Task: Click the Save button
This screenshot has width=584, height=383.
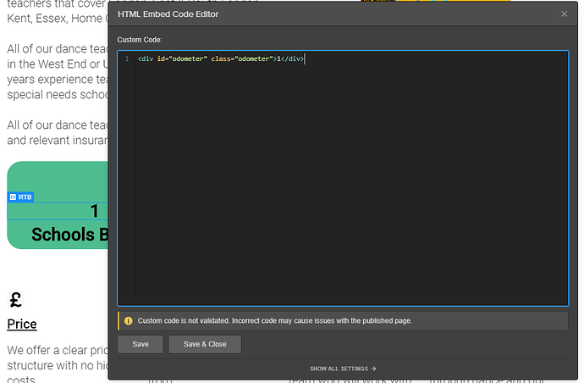Action: pyautogui.click(x=140, y=344)
